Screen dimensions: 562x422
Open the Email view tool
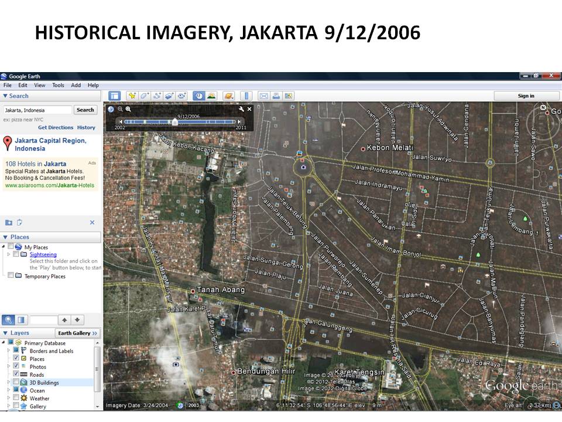[263, 95]
